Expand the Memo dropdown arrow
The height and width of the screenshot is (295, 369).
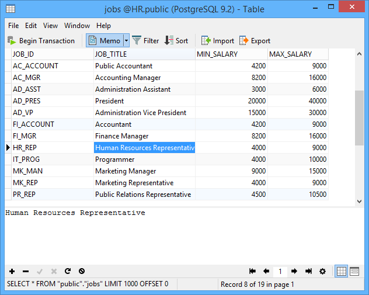tap(126, 41)
